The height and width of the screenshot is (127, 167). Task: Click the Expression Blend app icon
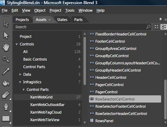pos(2,3)
